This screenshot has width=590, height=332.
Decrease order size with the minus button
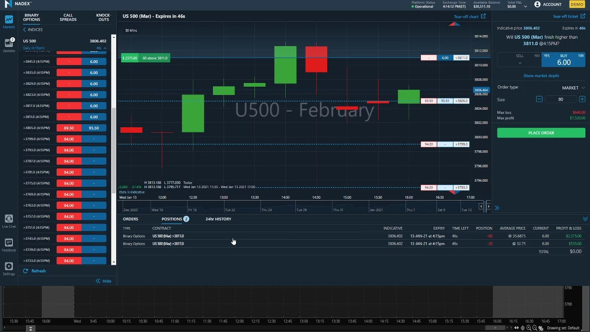click(x=539, y=100)
